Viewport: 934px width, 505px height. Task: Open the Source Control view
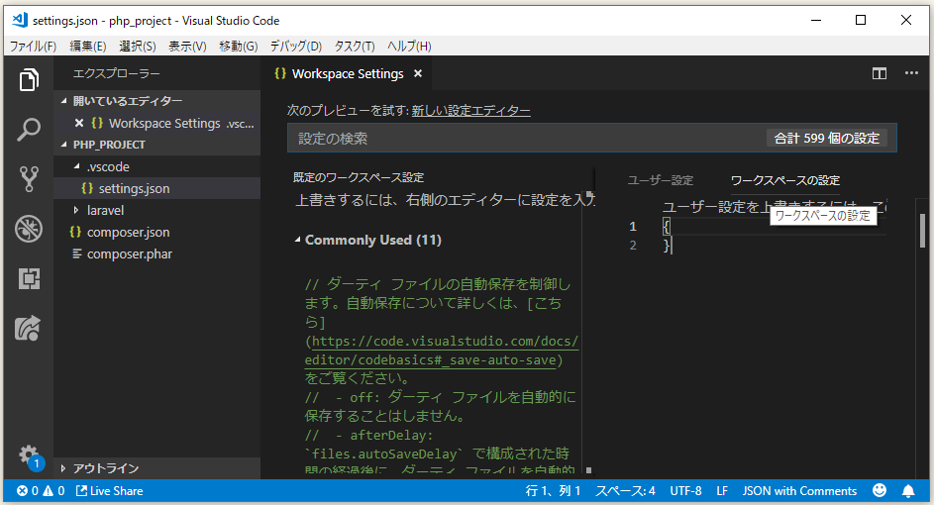coord(29,178)
